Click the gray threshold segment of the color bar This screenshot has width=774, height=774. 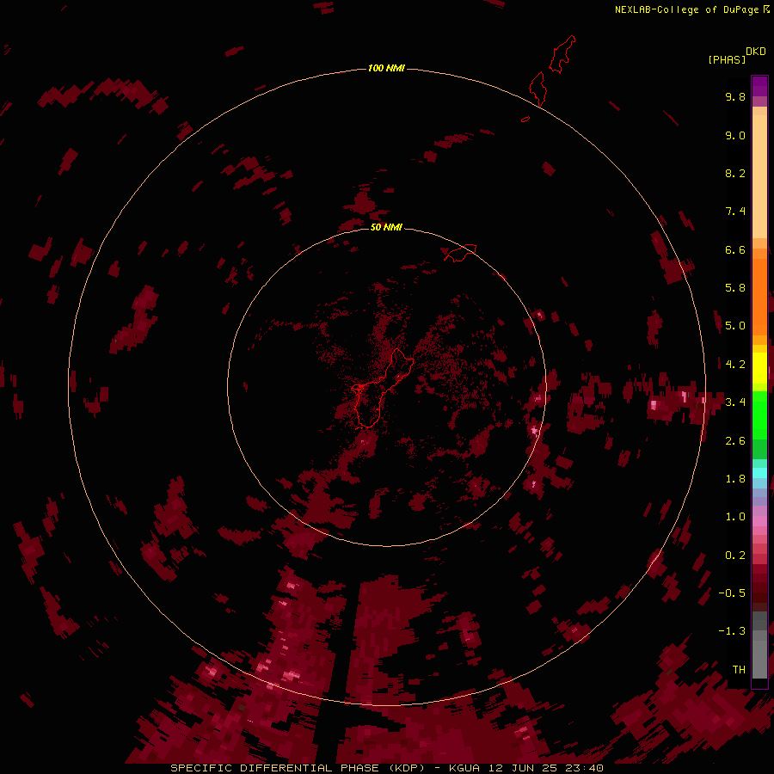(x=759, y=646)
